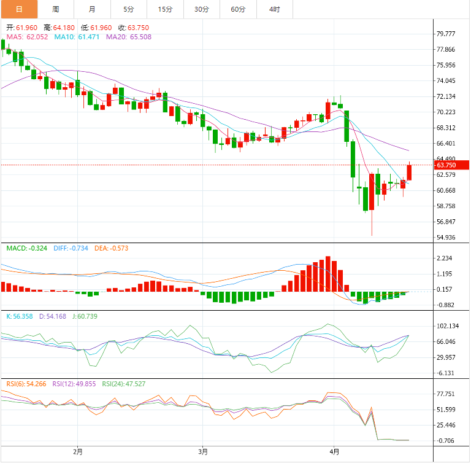Image resolution: width=471 pixels, height=463 pixels.
Task: Click the 4月 date axis marker
Action: pos(334,451)
